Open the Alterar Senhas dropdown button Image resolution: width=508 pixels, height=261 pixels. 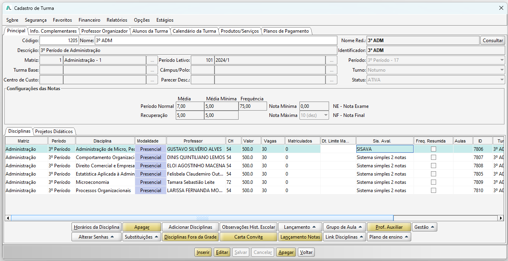point(96,237)
